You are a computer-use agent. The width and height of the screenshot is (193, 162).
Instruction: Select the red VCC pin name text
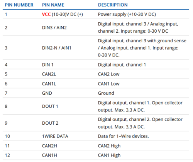(46, 14)
